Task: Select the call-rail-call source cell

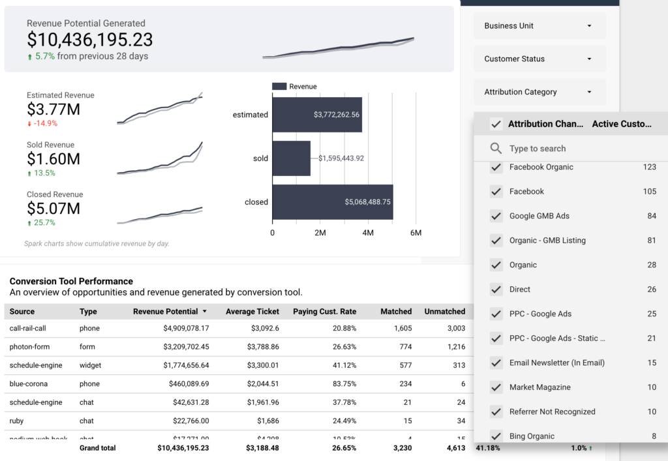Action: coord(27,328)
